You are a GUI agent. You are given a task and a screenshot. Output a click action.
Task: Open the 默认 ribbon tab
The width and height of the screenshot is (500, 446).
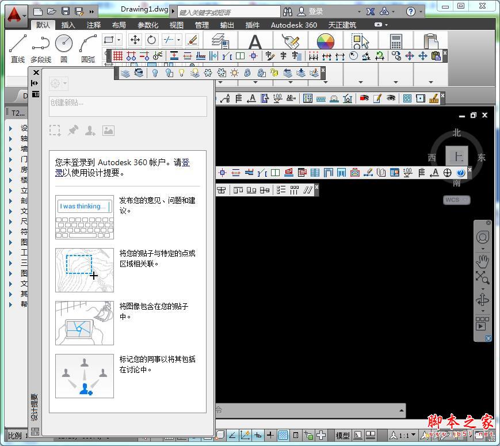pos(43,25)
